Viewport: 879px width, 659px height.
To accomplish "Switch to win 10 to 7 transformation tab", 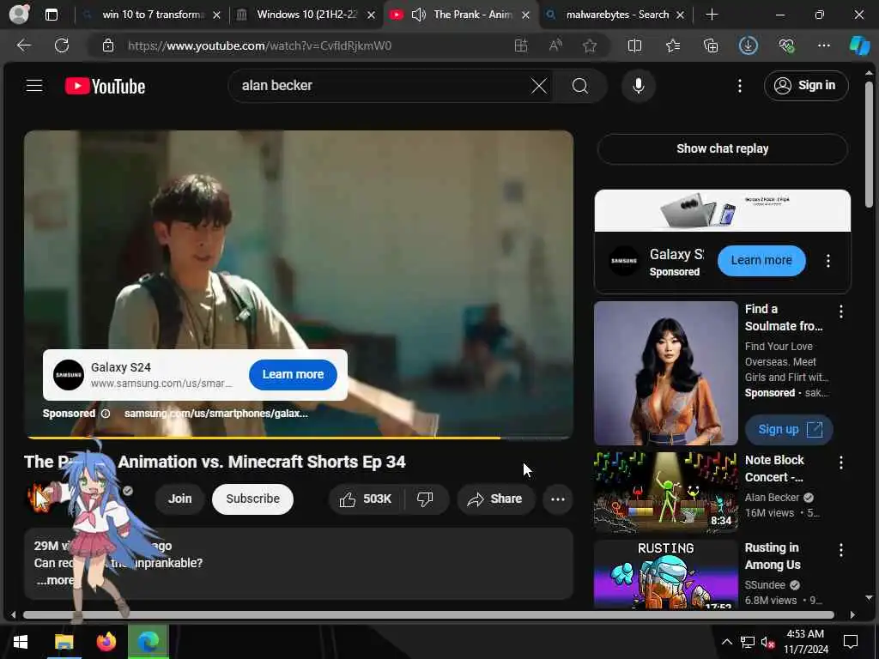I will click(x=152, y=15).
